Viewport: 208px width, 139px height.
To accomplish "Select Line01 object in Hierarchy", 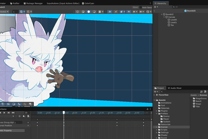I will [172, 23].
